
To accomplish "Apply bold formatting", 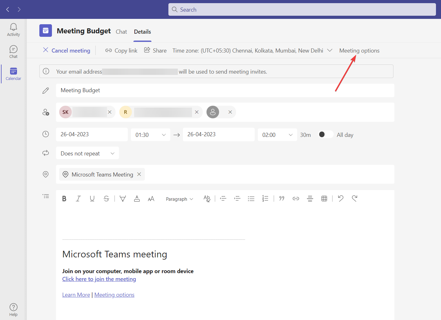I will click(64, 199).
